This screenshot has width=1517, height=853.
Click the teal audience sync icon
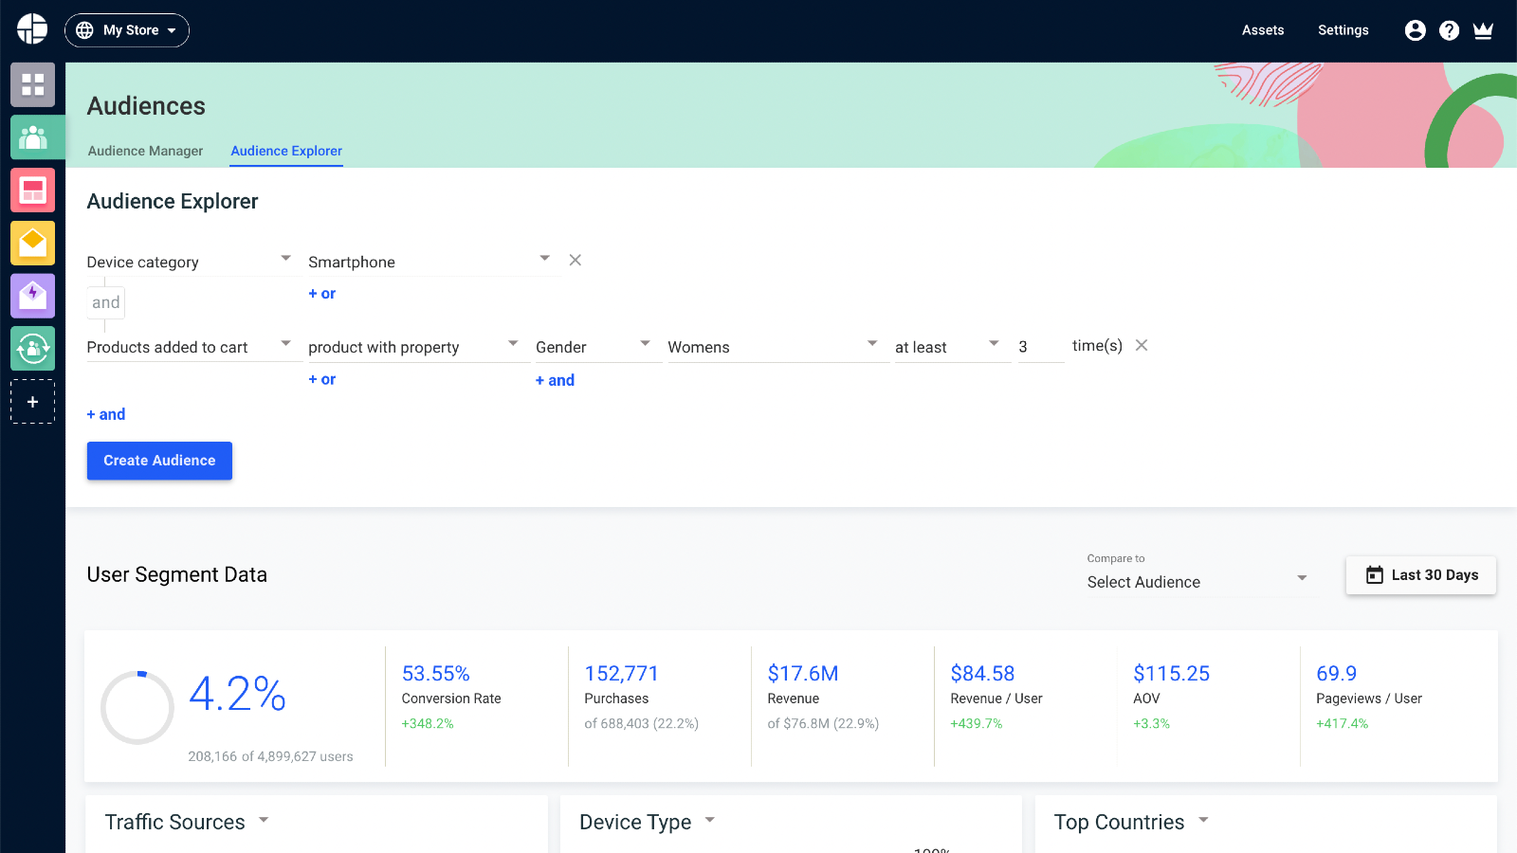pos(32,348)
